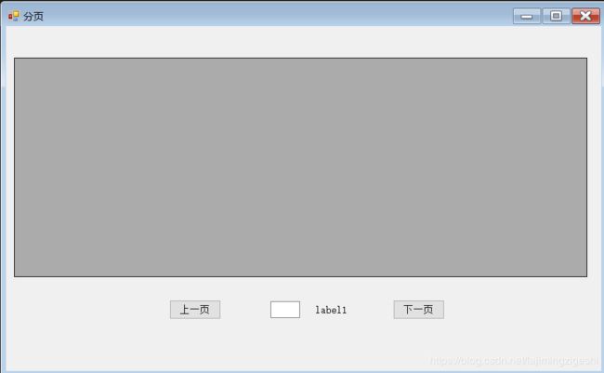Click blank form area above the gray grid
Viewport: 604px width, 373px height.
pos(300,42)
